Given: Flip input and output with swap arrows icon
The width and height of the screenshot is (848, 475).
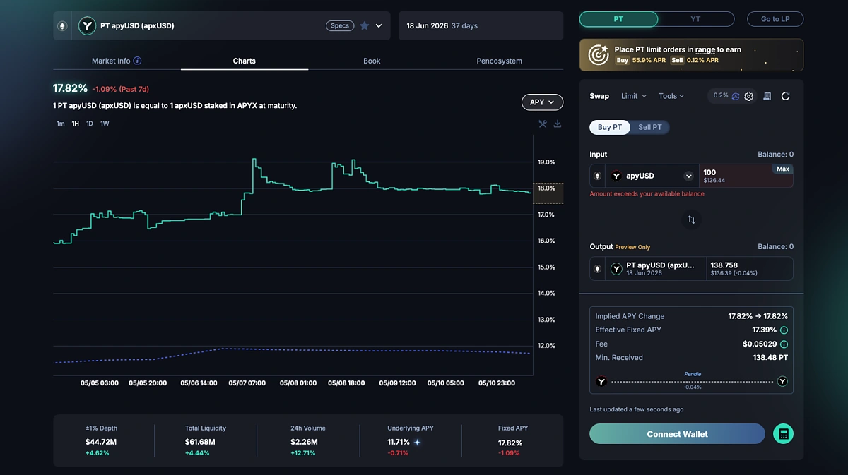Looking at the screenshot, I should coord(691,220).
